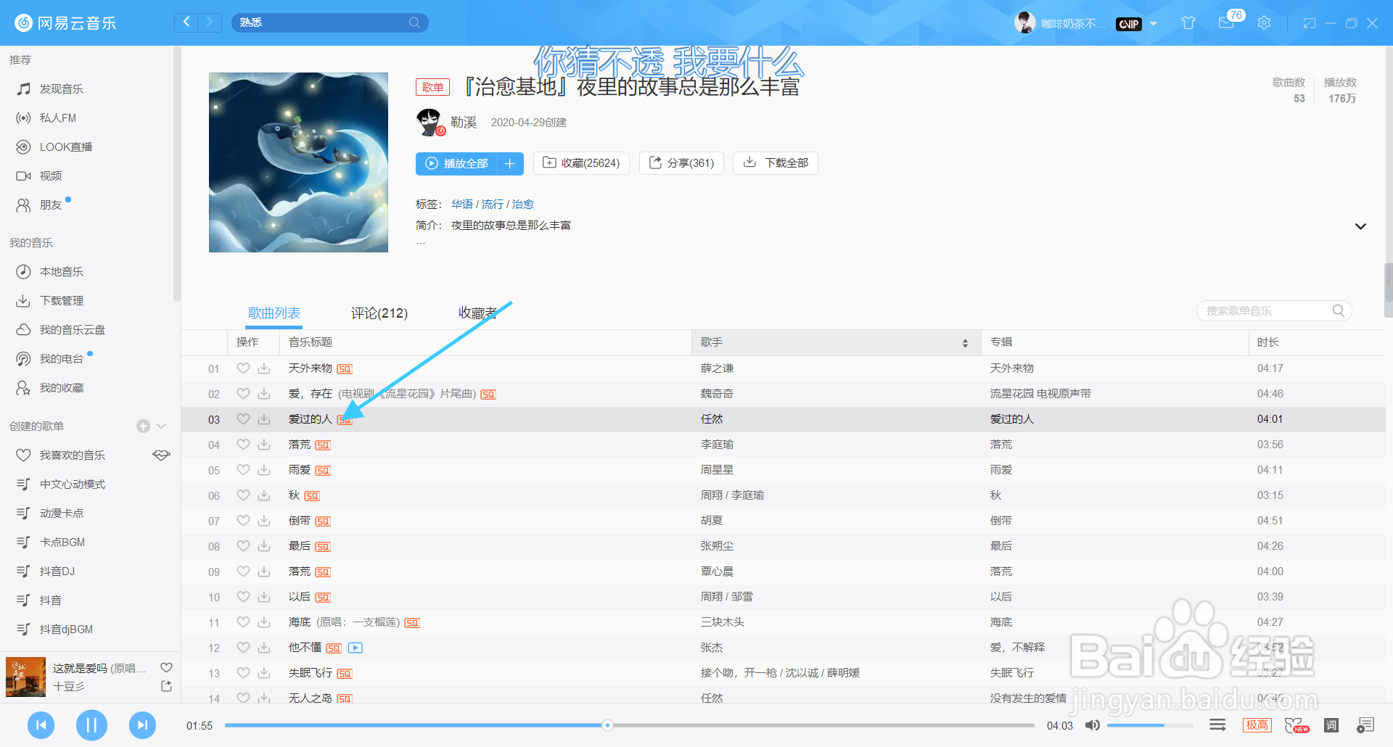Play MV icon for 他不懂
The height and width of the screenshot is (747, 1393).
point(356,648)
